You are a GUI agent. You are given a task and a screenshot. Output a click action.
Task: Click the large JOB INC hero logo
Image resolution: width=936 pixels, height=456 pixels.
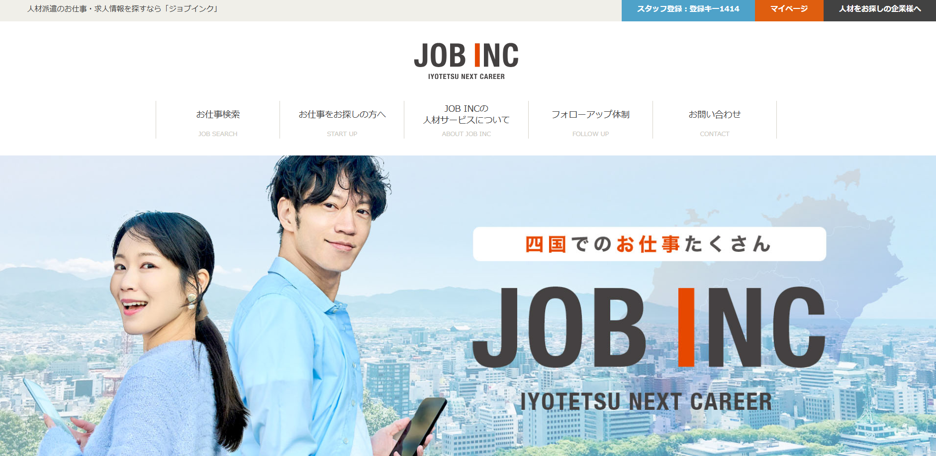649,327
